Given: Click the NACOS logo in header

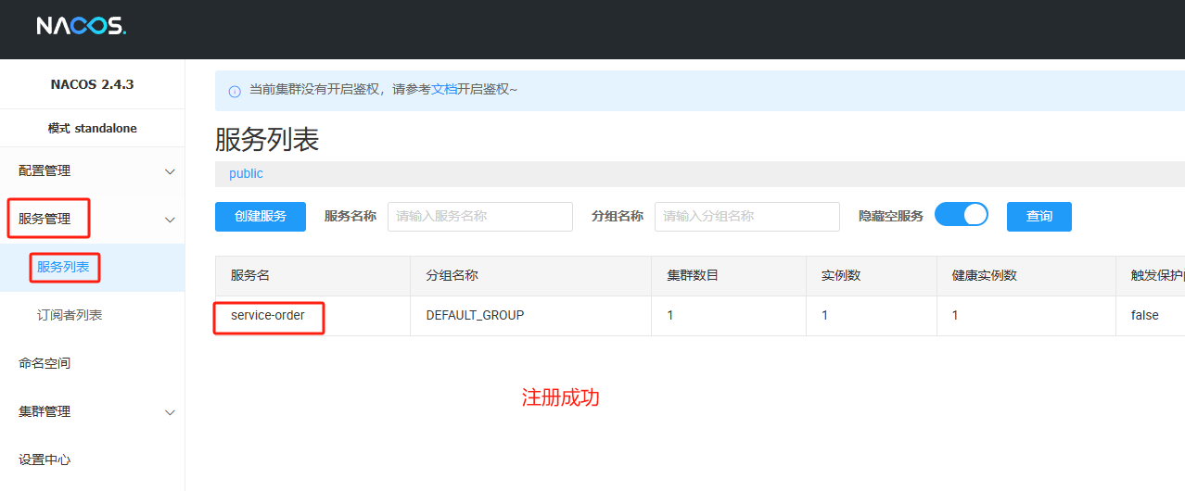Looking at the screenshot, I should click(x=81, y=26).
